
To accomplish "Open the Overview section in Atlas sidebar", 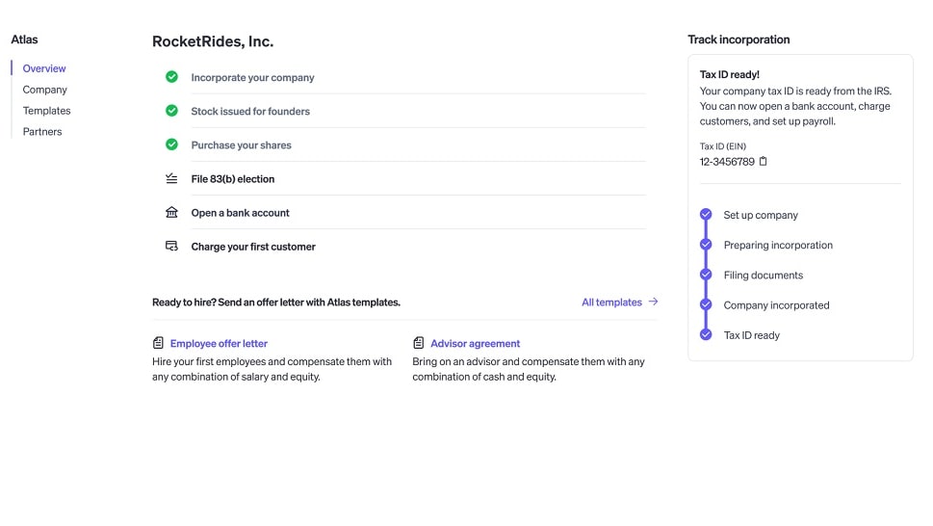I will [44, 68].
